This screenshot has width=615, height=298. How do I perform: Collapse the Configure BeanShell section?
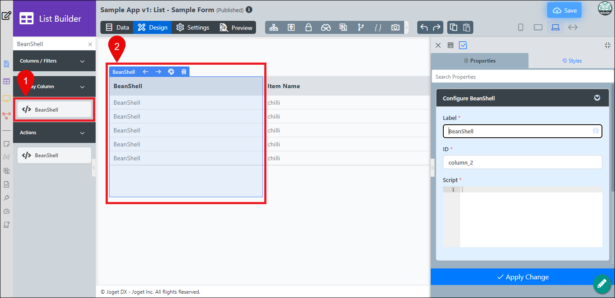coord(597,98)
